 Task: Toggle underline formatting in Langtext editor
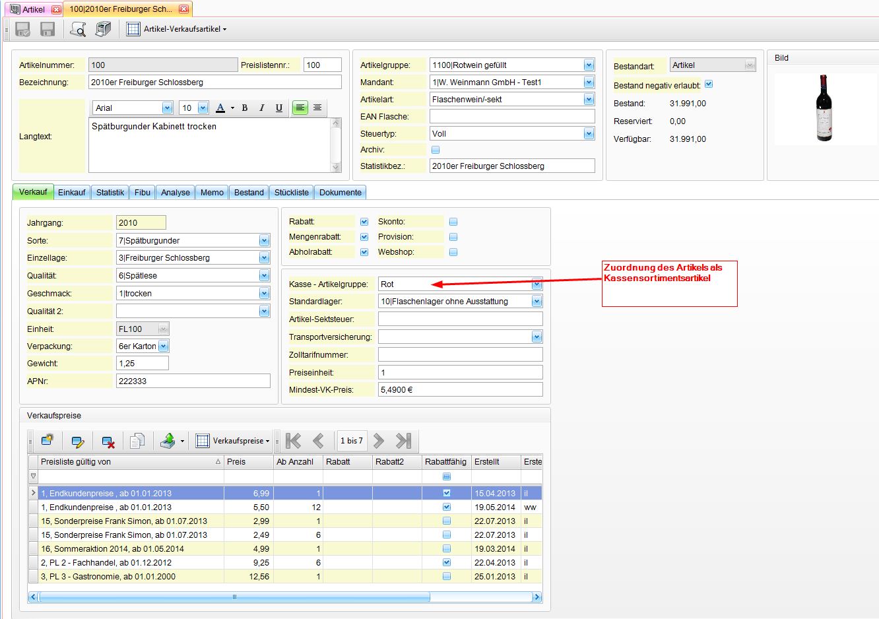(279, 108)
